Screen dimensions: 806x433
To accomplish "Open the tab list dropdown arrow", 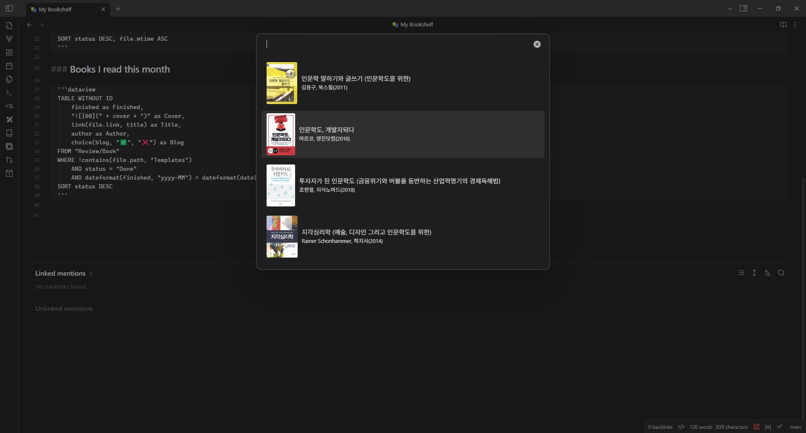I will pos(730,8).
